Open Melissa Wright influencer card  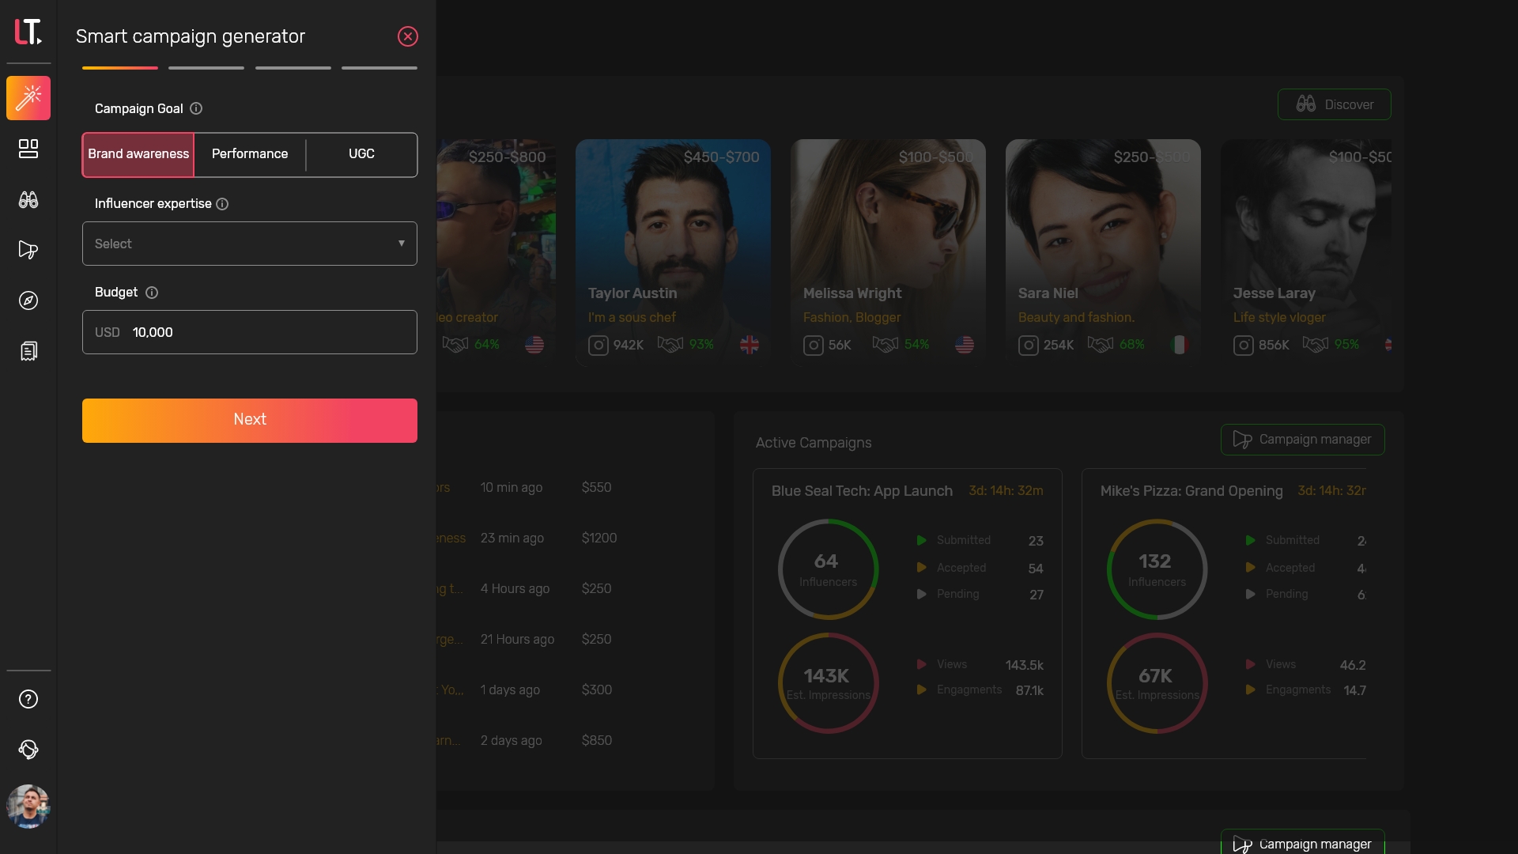click(x=888, y=253)
